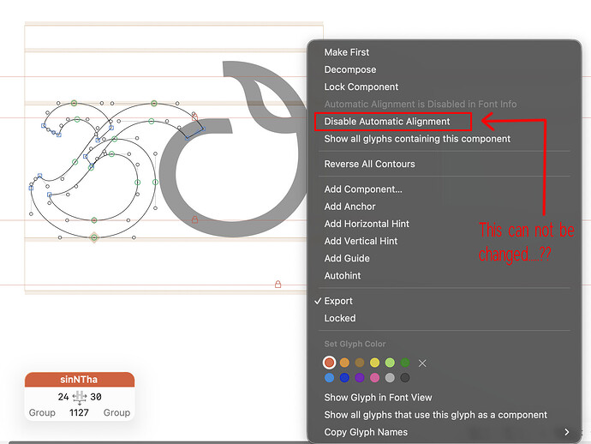The width and height of the screenshot is (591, 444).
Task: Click Add Vertical Hint
Action: tap(361, 241)
